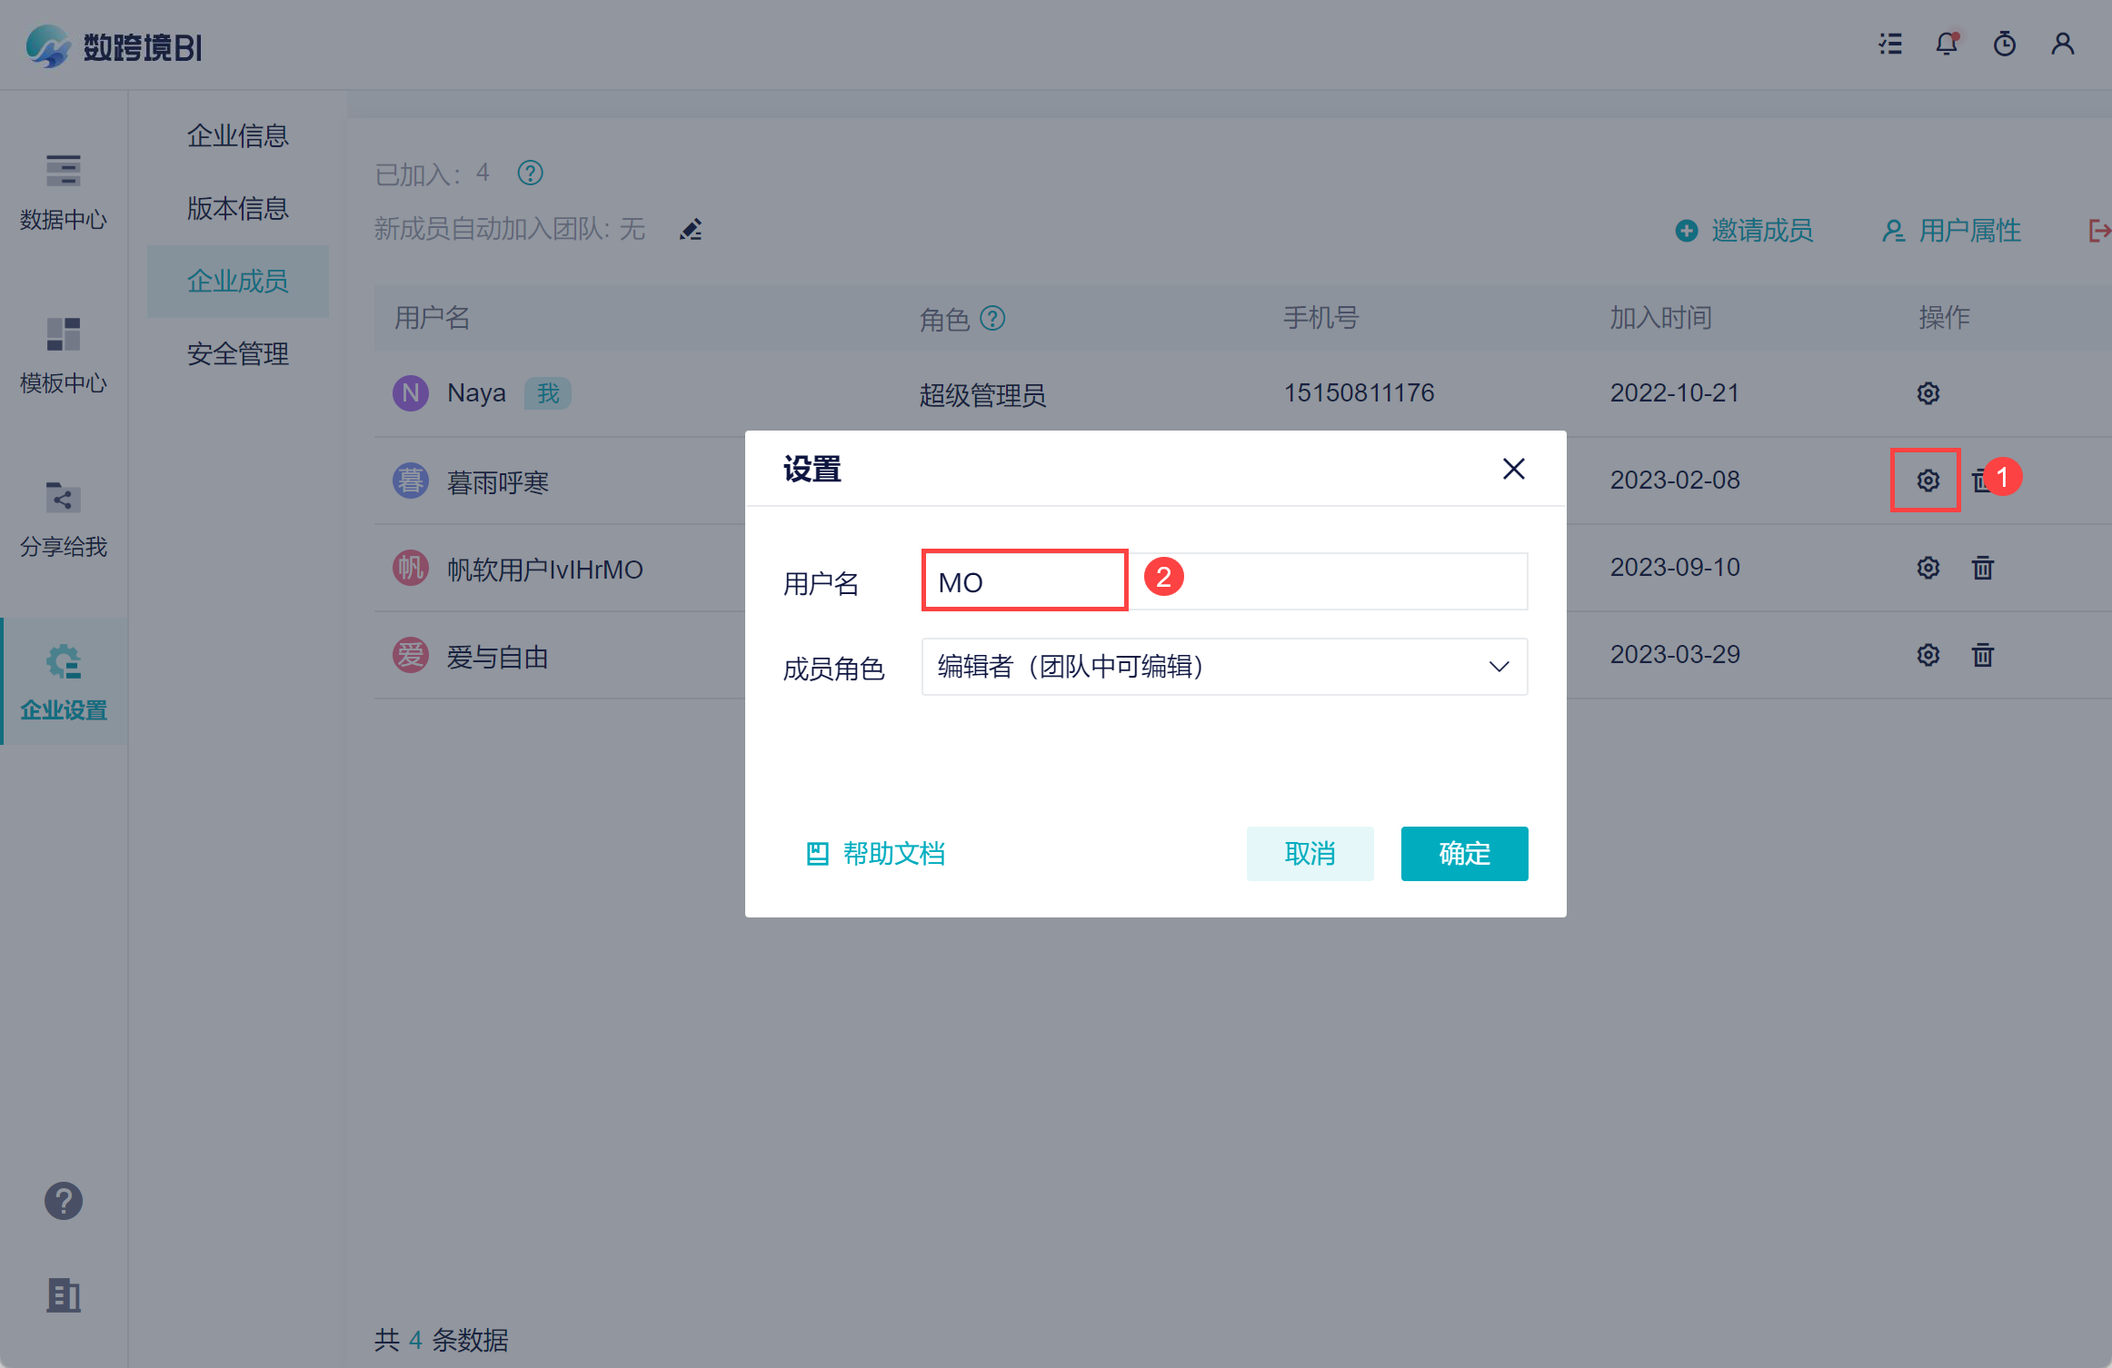2112x1368 pixels.
Task: Open the 安全管理 menu item
Action: click(x=238, y=354)
